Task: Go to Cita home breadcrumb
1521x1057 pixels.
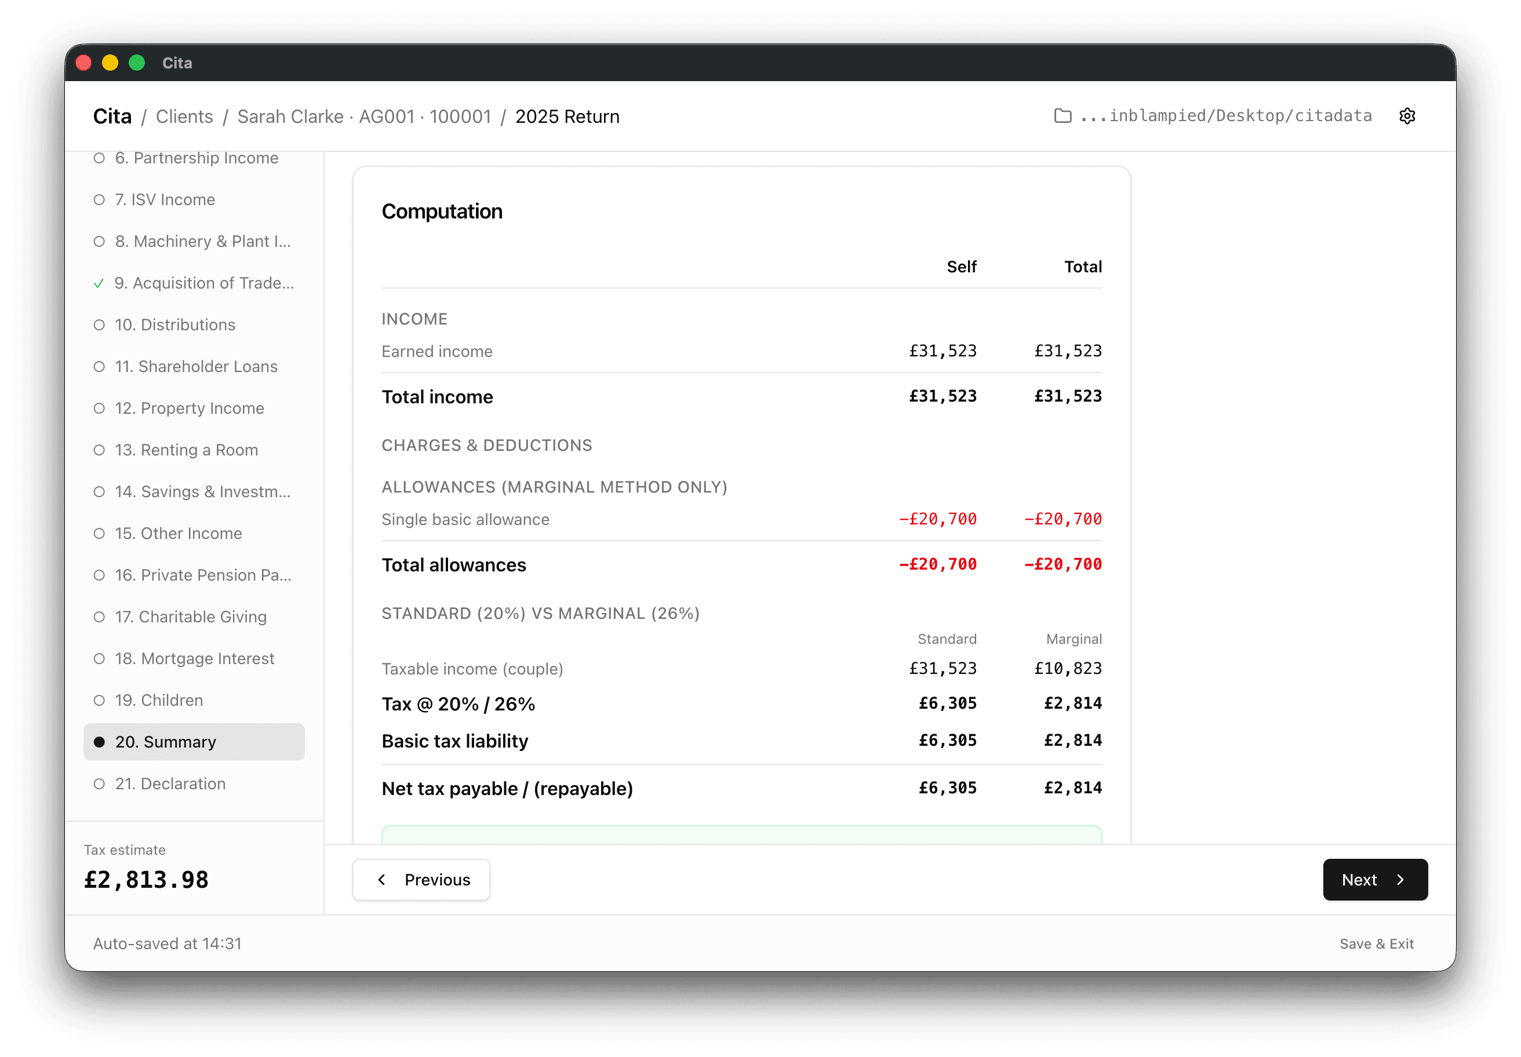Action: [x=112, y=116]
